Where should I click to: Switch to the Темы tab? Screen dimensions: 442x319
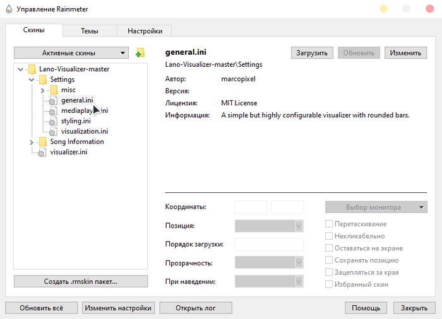(89, 31)
